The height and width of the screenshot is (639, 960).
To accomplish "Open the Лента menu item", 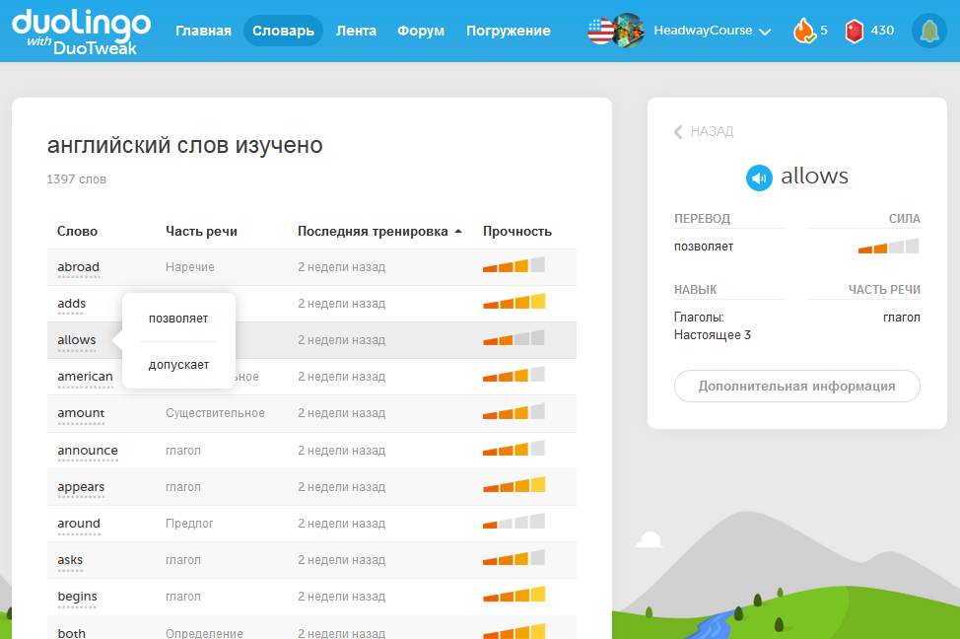I will [356, 31].
